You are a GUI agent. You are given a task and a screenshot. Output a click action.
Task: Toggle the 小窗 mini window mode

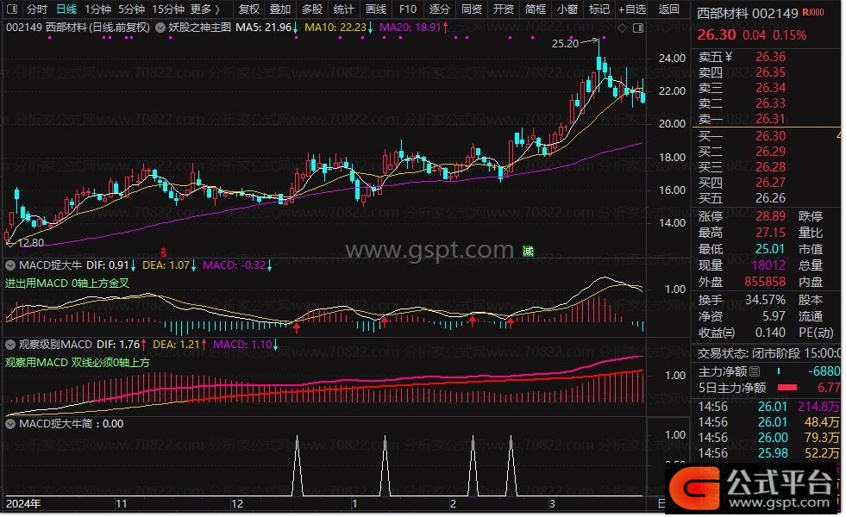pyautogui.click(x=567, y=9)
